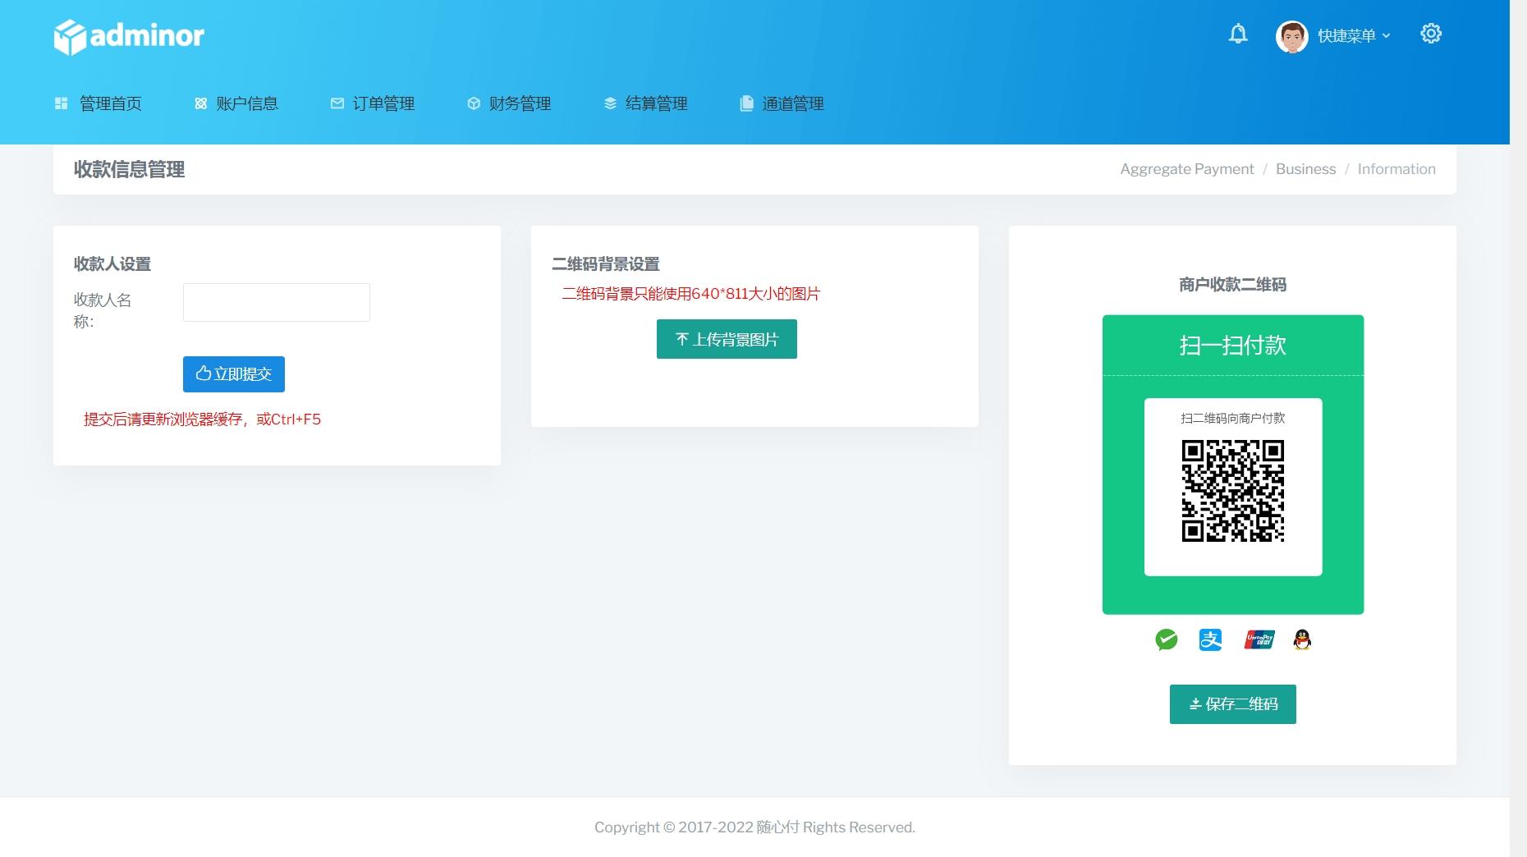The image size is (1527, 857).
Task: Click the Aggregate Payment breadcrumb
Action: click(1187, 169)
